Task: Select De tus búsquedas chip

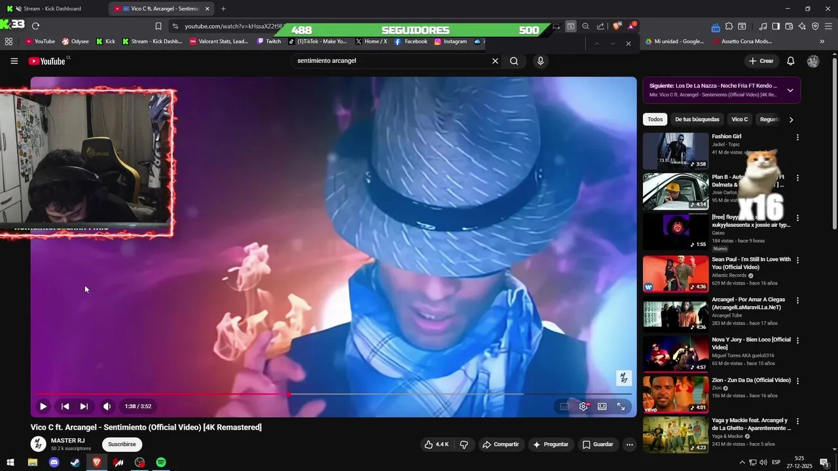Action: pos(697,119)
